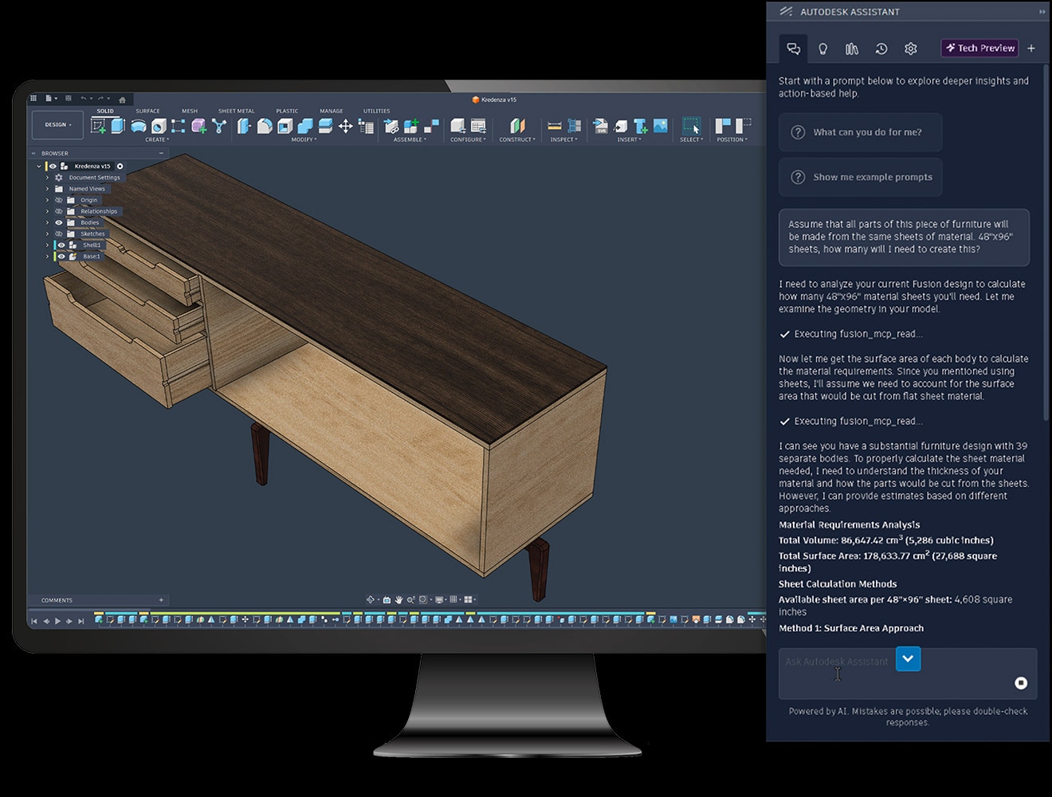Click the lightbulb ideas icon in the assistant panel

822,49
